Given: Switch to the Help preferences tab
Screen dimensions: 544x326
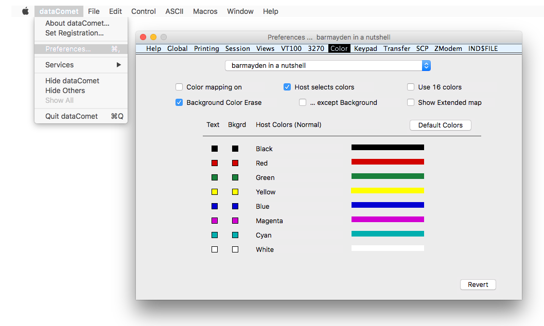Looking at the screenshot, I should [153, 48].
